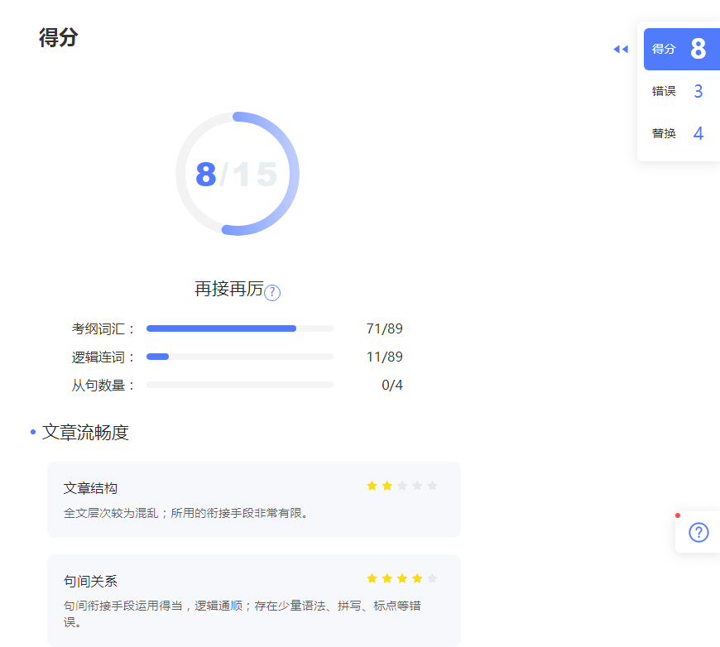Open the 替换 tab showing 4

(682, 133)
